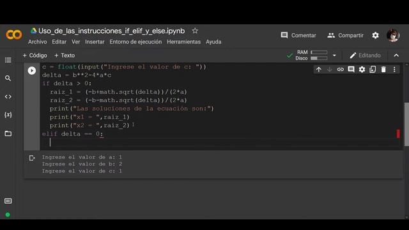
Task: Open the variables {x} sidebar icon
Action: tap(8, 115)
